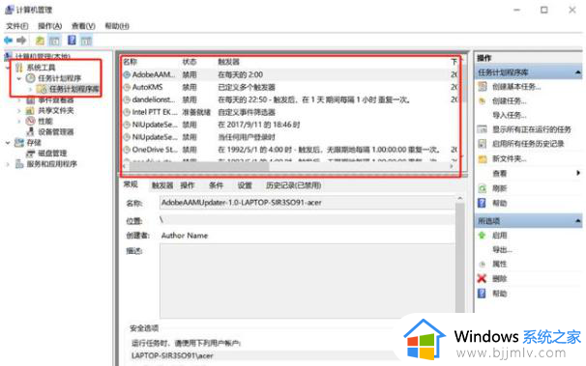Click the Back arrow toolbar icon
Image resolution: width=586 pixels, height=366 pixels.
click(9, 40)
